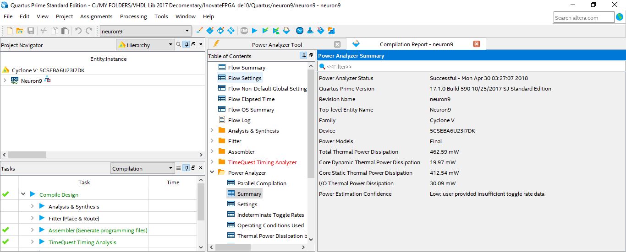626x252 pixels.
Task: Expand the Neuron9 entity tree node
Action: click(x=5, y=80)
